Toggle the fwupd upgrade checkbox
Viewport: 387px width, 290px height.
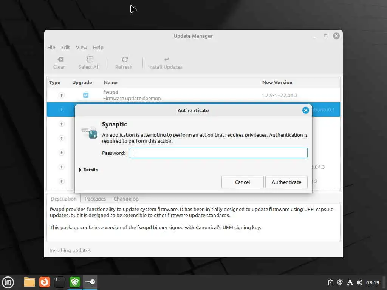(86, 95)
